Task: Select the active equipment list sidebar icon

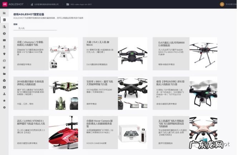Action: (4, 20)
